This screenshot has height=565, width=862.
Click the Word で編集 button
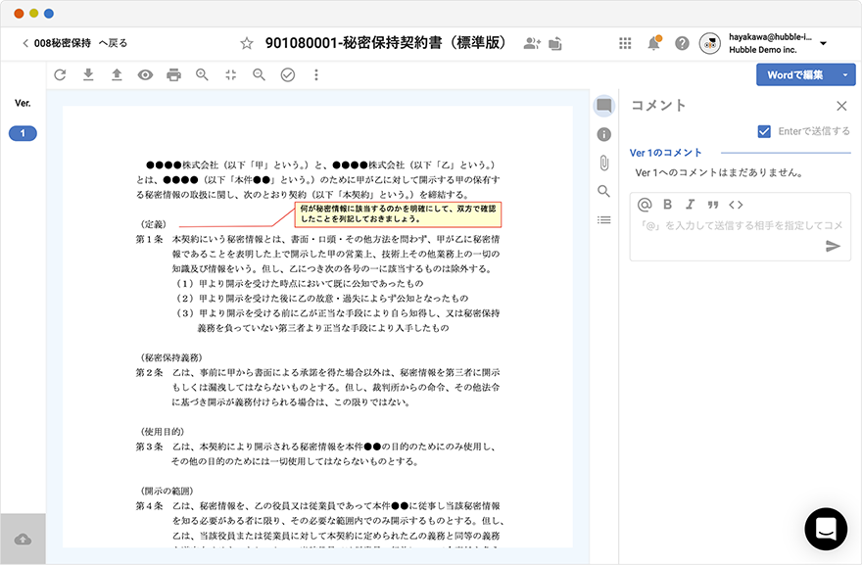click(x=795, y=74)
